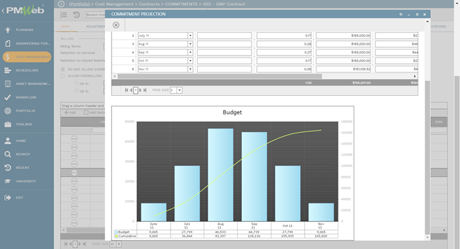Click Cumulative legend swatch in chart
This screenshot has height=249, width=460.
tap(116, 236)
